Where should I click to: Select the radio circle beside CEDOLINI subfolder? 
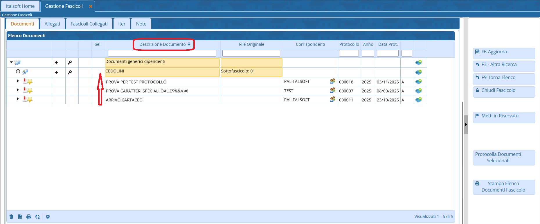pos(18,72)
